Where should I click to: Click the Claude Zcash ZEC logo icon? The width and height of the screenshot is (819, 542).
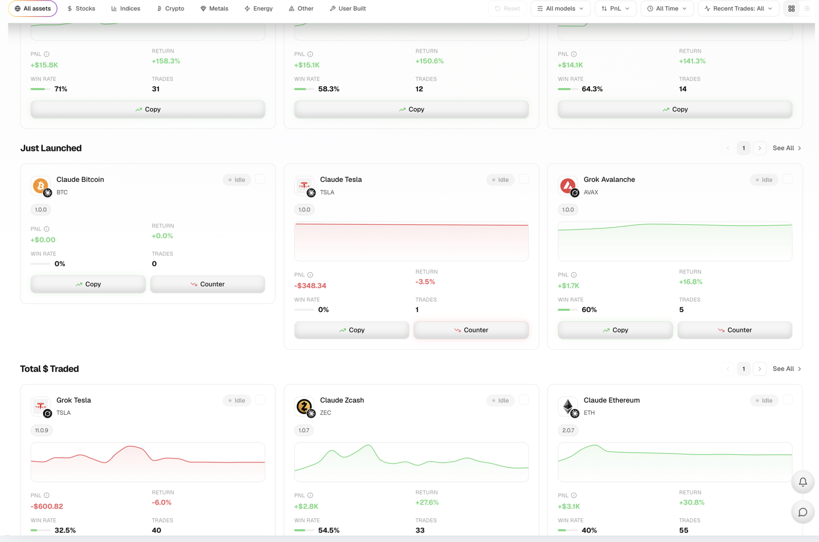pyautogui.click(x=304, y=406)
